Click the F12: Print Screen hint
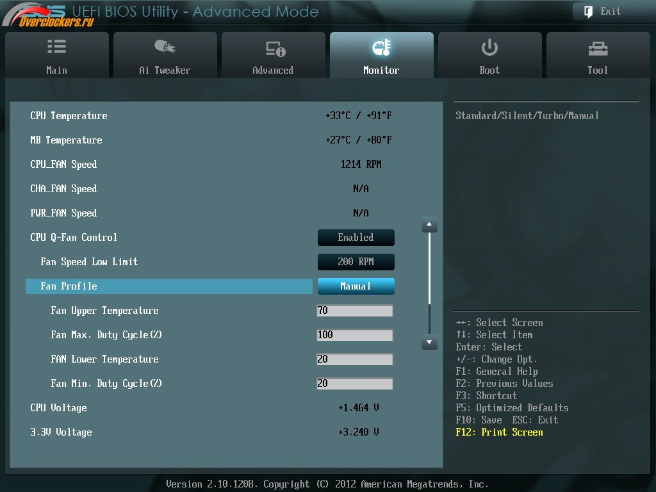Viewport: 656px width, 492px height. pos(500,432)
